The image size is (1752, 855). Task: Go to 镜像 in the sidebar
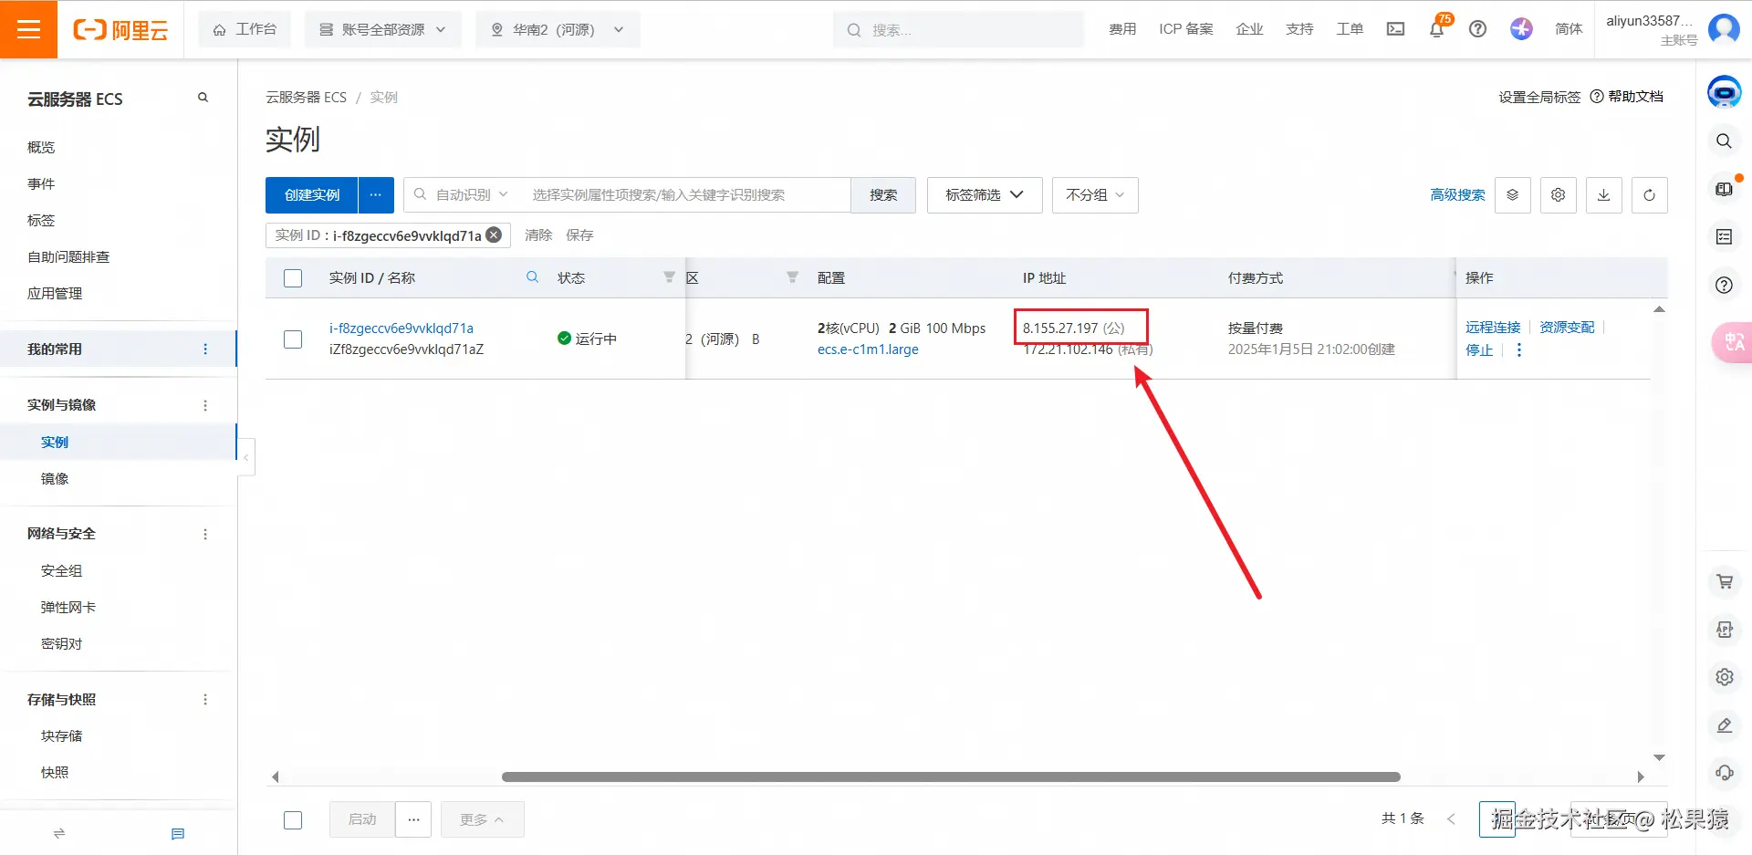[x=55, y=479]
